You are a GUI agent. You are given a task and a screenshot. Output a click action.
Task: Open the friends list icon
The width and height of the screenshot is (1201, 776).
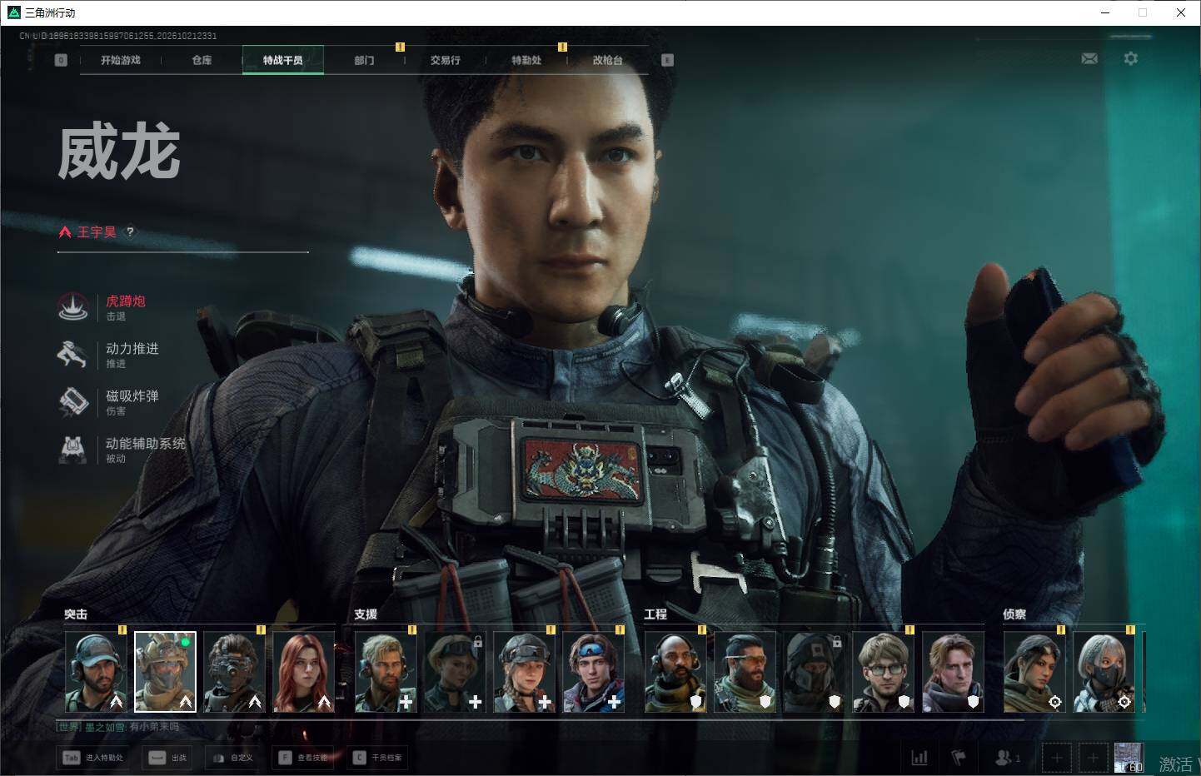pyautogui.click(x=1007, y=758)
